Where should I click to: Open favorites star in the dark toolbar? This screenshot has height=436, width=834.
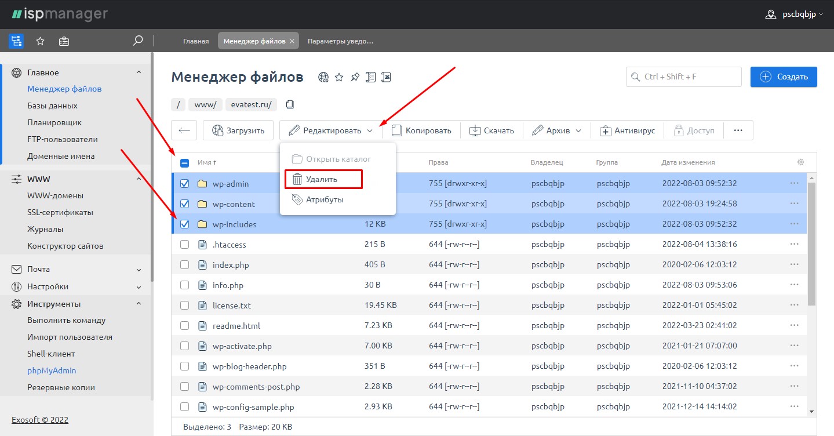[41, 41]
